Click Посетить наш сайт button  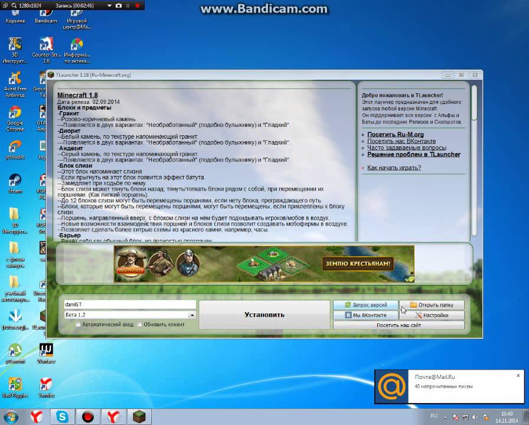click(x=399, y=325)
